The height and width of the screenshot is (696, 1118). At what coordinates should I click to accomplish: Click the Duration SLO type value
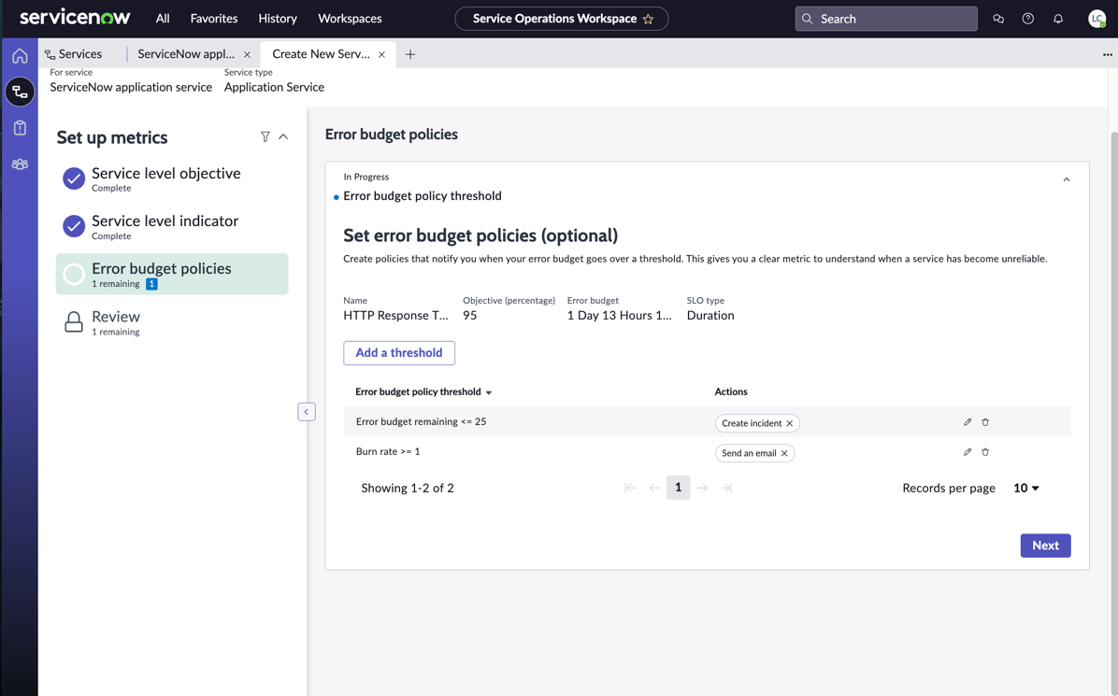(x=710, y=316)
